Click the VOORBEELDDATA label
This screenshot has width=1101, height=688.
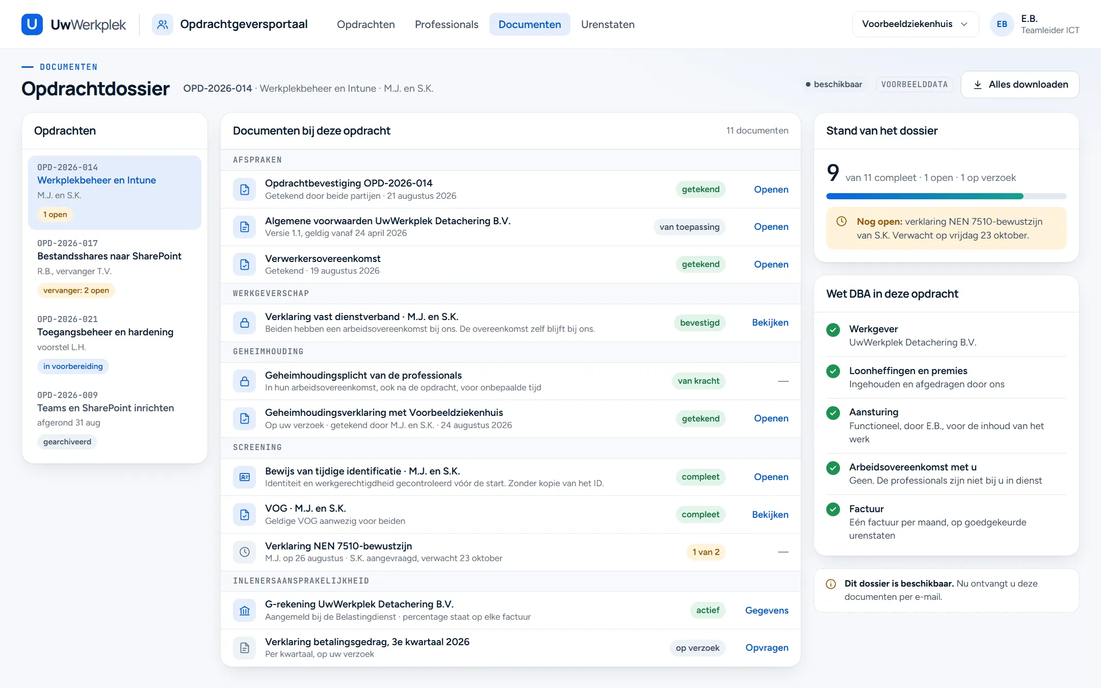coord(914,85)
